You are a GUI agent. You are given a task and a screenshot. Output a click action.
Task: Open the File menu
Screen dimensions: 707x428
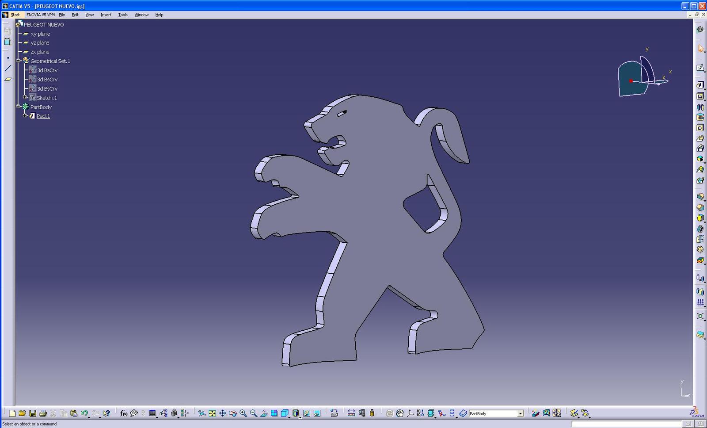[x=62, y=15]
